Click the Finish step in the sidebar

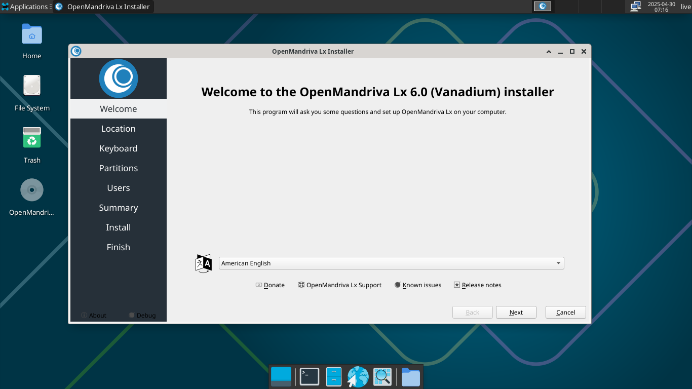click(119, 247)
